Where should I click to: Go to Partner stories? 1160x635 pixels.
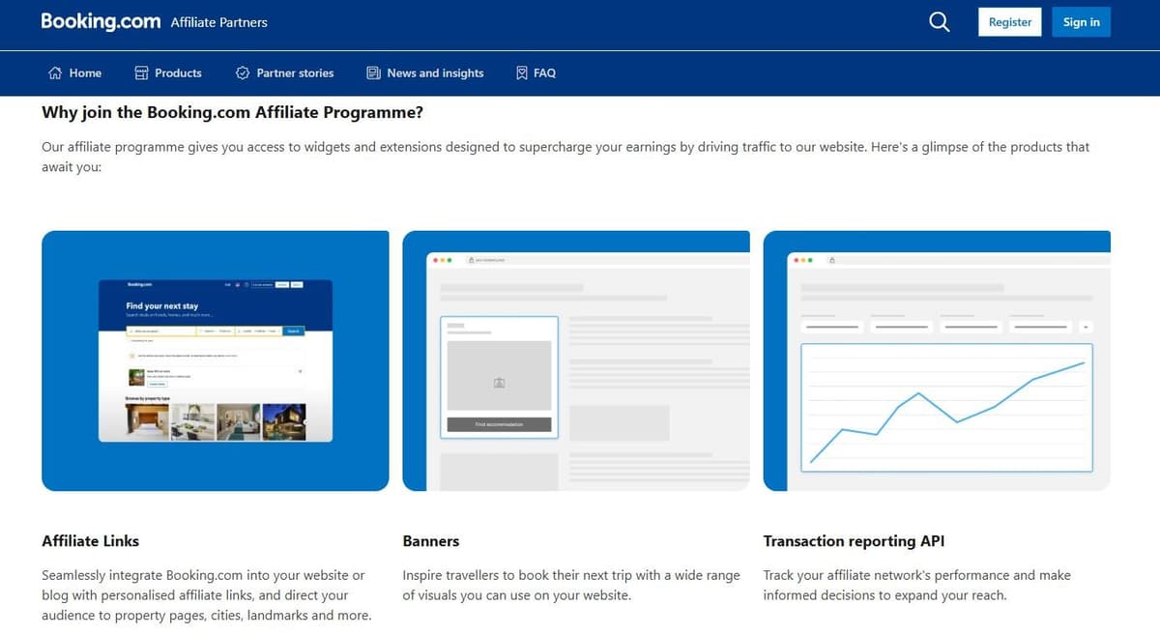click(x=285, y=72)
